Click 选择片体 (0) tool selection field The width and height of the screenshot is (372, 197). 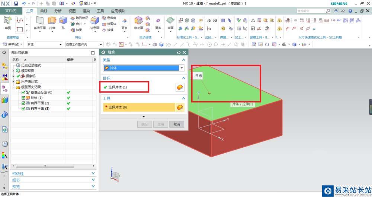139,107
